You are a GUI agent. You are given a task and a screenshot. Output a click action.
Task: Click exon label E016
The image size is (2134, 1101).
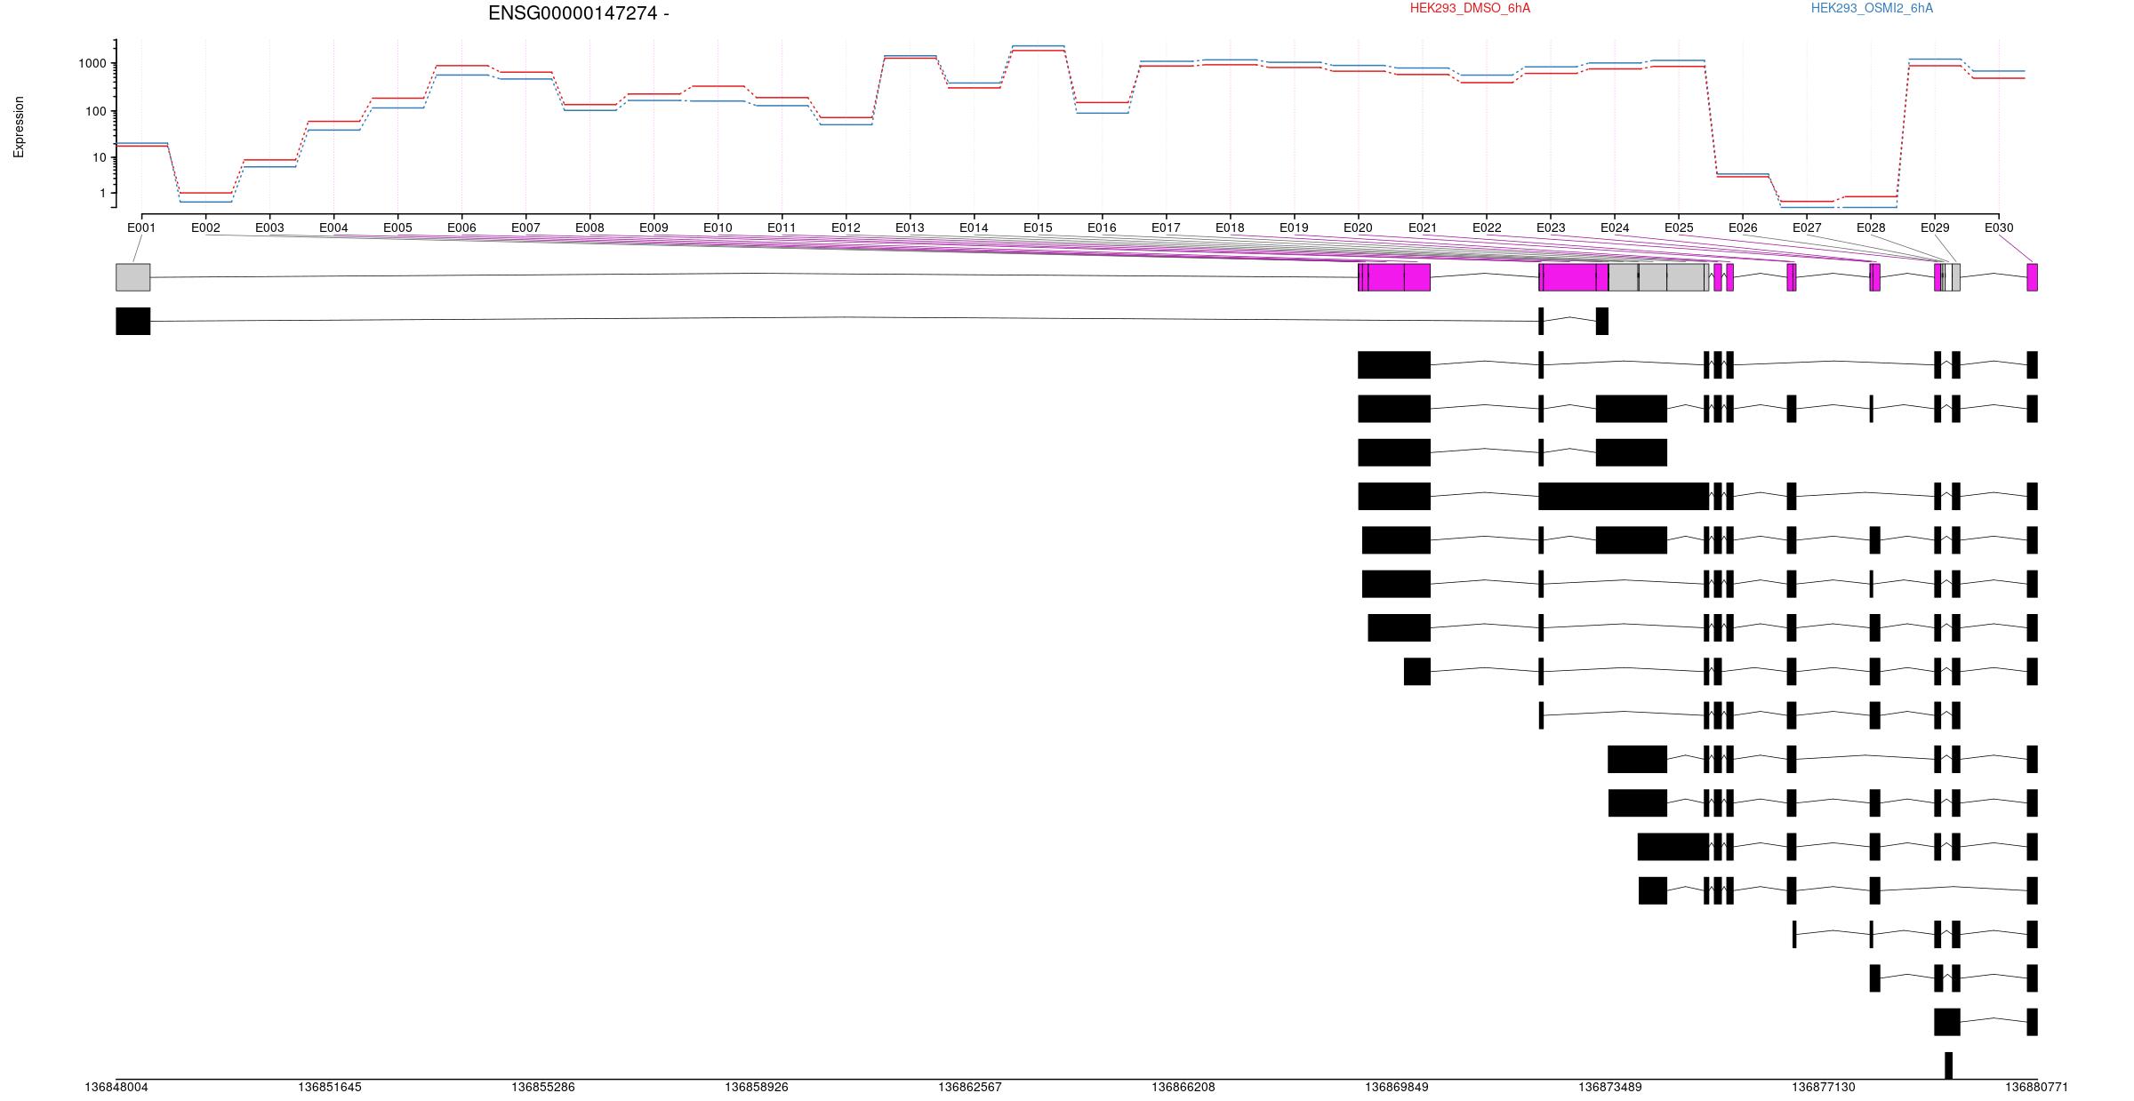pos(1102,227)
